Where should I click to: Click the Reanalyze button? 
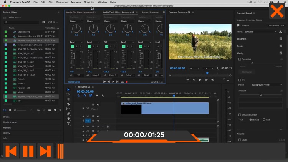[247, 72]
